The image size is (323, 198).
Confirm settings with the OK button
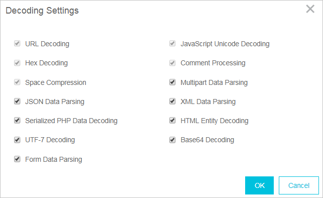259,185
